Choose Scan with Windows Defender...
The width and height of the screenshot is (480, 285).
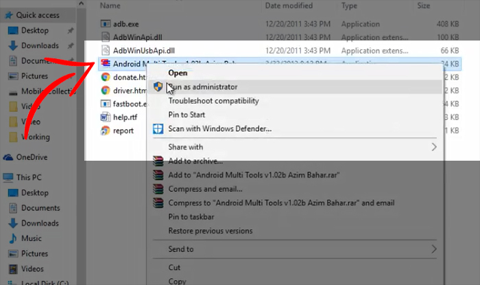click(x=220, y=128)
